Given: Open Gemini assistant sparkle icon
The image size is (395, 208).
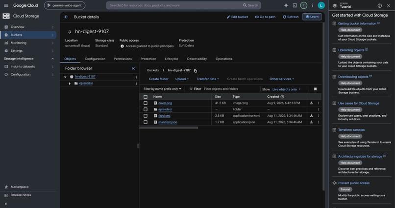Looking at the screenshot, I should pos(286,5).
